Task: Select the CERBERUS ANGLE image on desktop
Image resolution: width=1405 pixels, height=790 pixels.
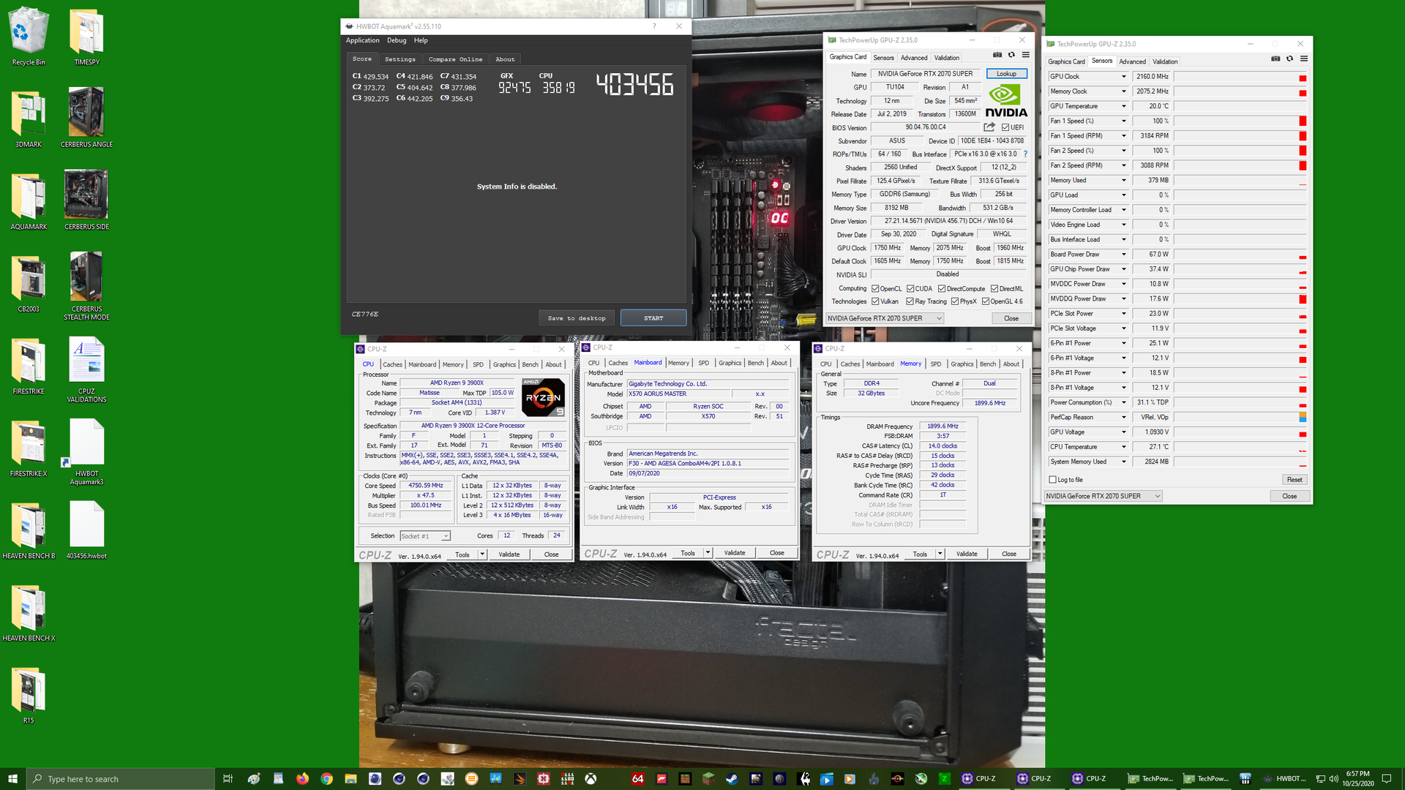Action: tap(86, 118)
